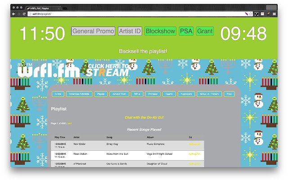Click the next link after Page 1 of 4000
The image size is (288, 180).
click(69, 123)
